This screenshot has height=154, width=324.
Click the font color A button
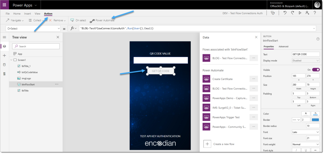tap(306, 113)
